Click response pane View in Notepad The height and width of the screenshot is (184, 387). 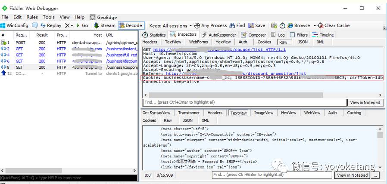click(x=352, y=175)
